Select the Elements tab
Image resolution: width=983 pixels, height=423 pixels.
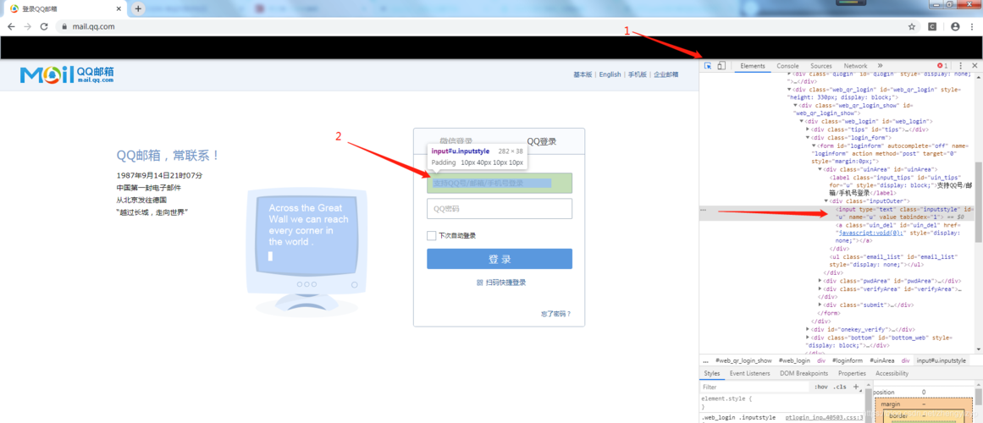click(x=753, y=66)
